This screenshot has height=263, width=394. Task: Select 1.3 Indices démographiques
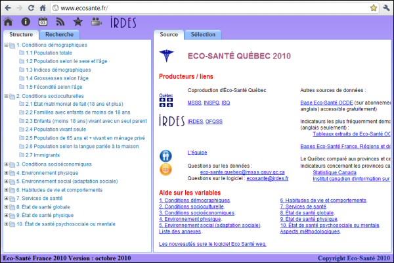click(x=58, y=70)
